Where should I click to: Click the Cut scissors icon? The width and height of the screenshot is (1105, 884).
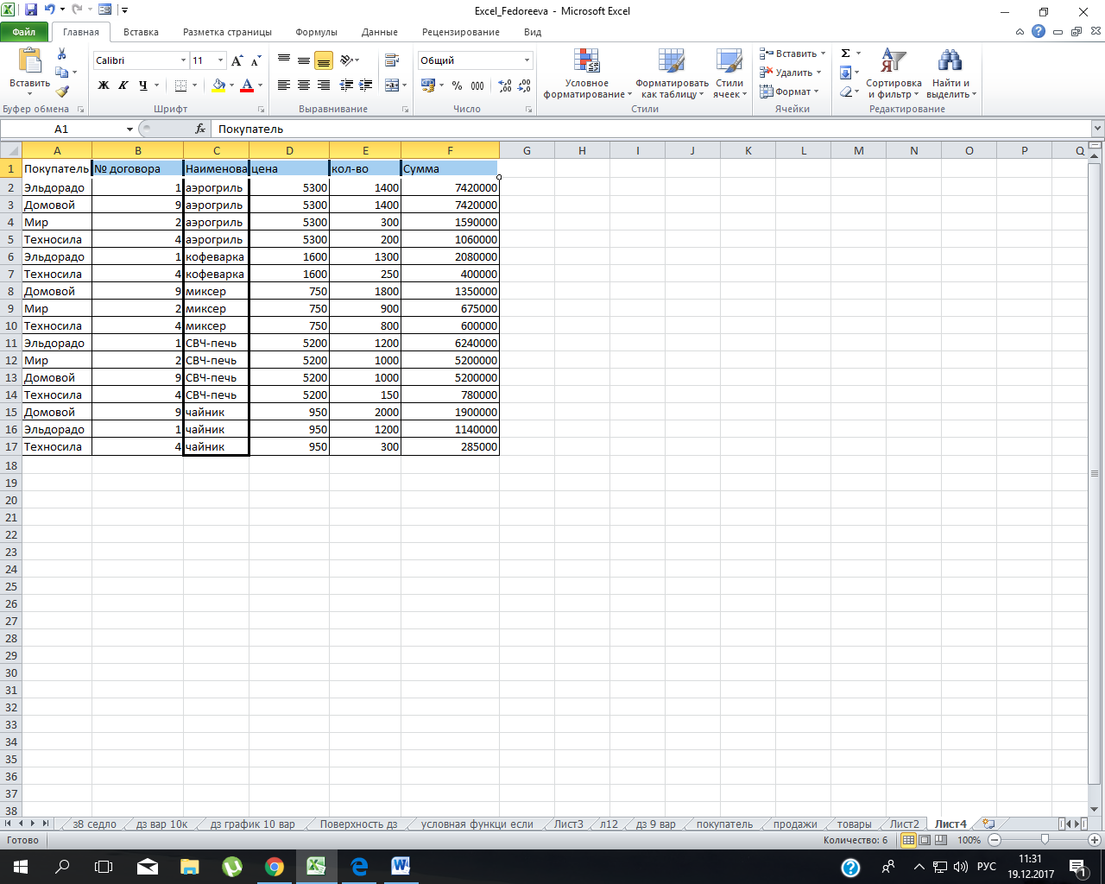click(61, 54)
